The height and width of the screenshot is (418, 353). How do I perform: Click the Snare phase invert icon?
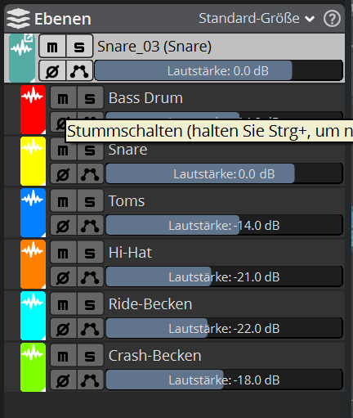click(x=63, y=173)
